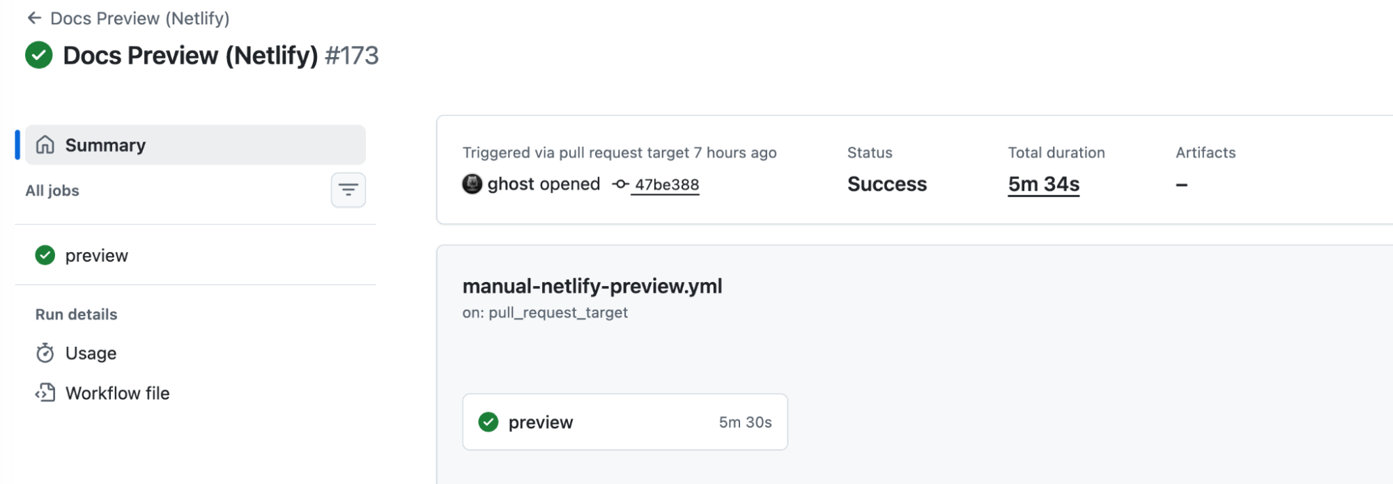Open the preview job card in graph
Image resolution: width=1393 pixels, height=484 pixels.
(x=625, y=422)
